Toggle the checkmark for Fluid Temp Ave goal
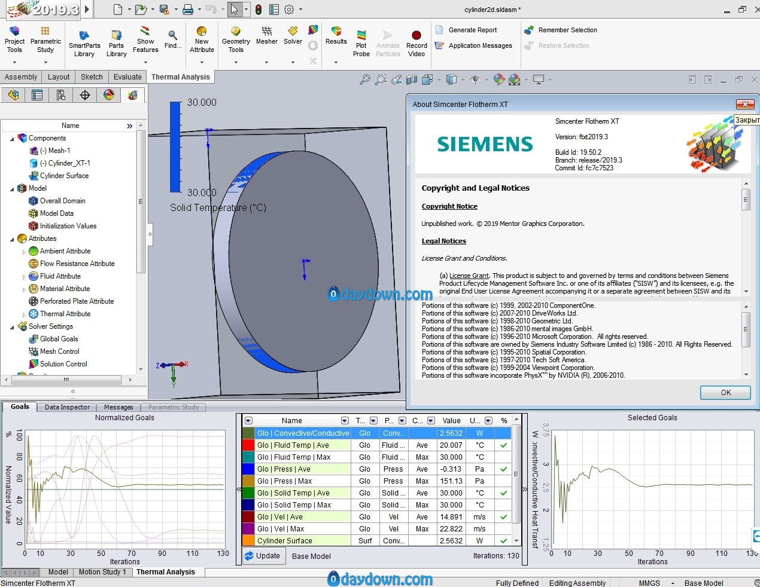This screenshot has height=587, width=760. (504, 445)
